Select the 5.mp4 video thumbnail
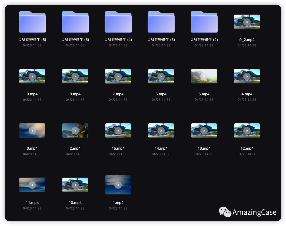Viewport: 286px width, 226px height. [x=204, y=76]
